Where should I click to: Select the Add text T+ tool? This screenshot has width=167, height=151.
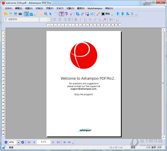(x=66, y=14)
